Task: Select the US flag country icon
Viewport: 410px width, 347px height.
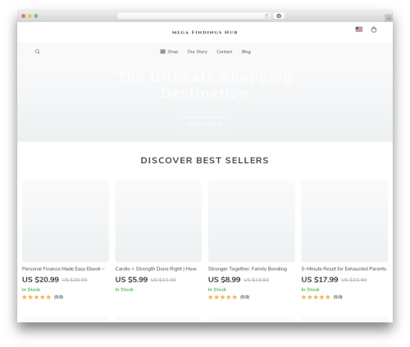Action: point(359,30)
